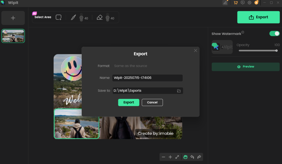The image size is (282, 164).
Task: Redo the last edit with the redo arrow
Action: point(199,157)
